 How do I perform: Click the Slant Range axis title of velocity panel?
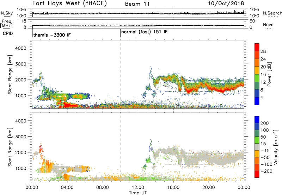(x=10, y=147)
